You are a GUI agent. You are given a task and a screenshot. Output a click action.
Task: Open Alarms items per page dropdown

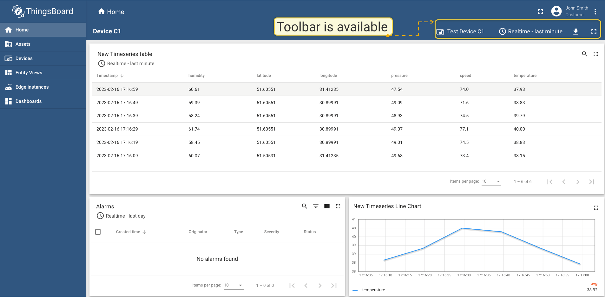pos(233,285)
